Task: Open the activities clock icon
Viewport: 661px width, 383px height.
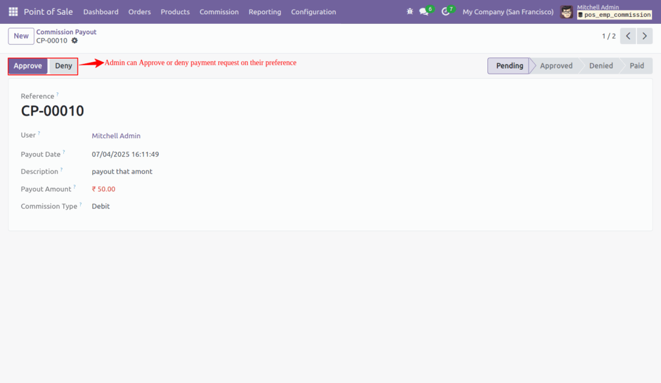Action: coord(446,11)
